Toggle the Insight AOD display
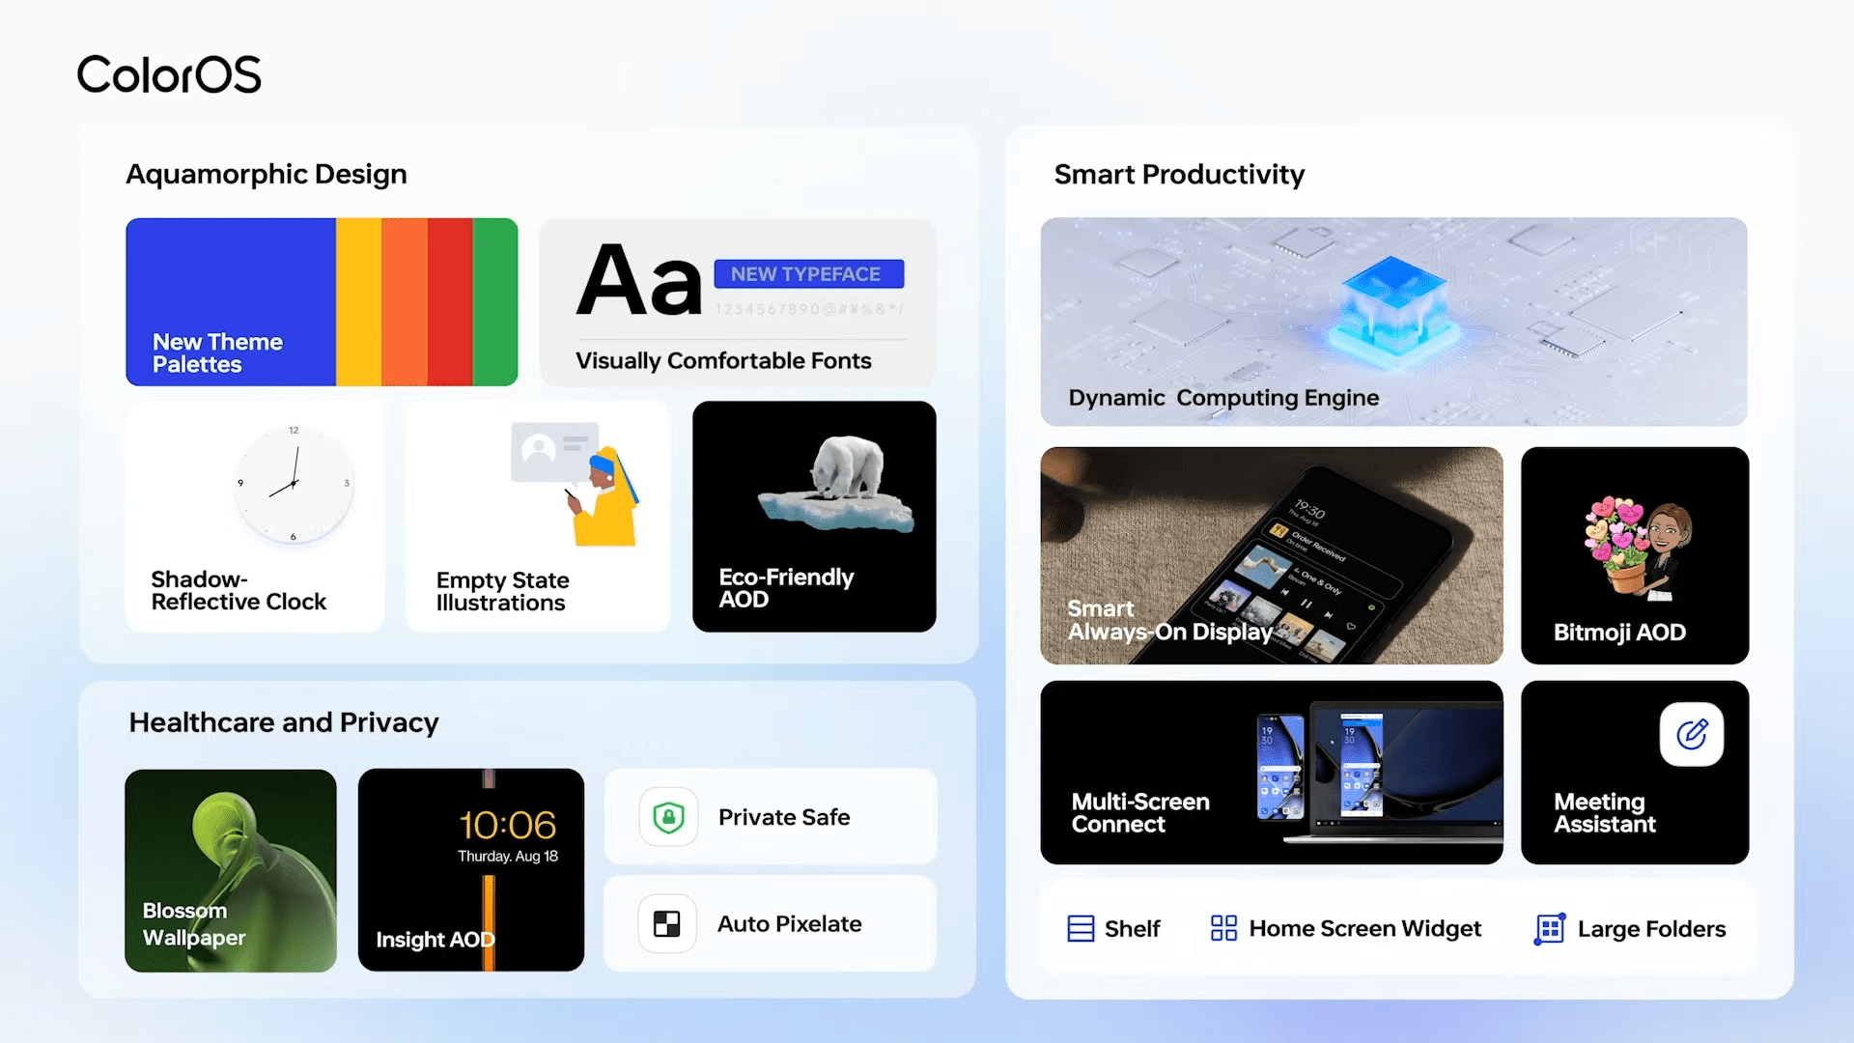Viewport: 1854px width, 1043px height. (470, 870)
